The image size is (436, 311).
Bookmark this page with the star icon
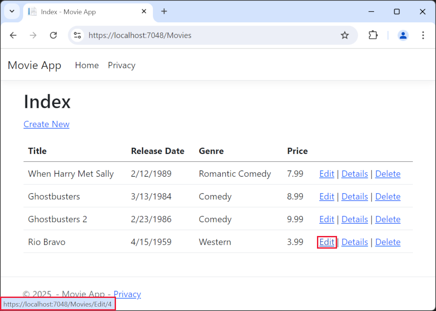[345, 35]
